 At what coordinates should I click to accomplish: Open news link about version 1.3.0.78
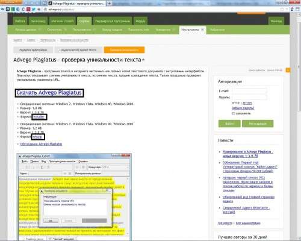point(248,154)
